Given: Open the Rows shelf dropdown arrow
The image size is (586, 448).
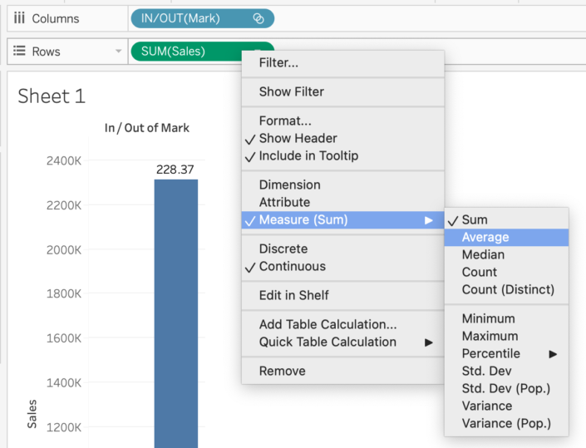Looking at the screenshot, I should [x=118, y=52].
